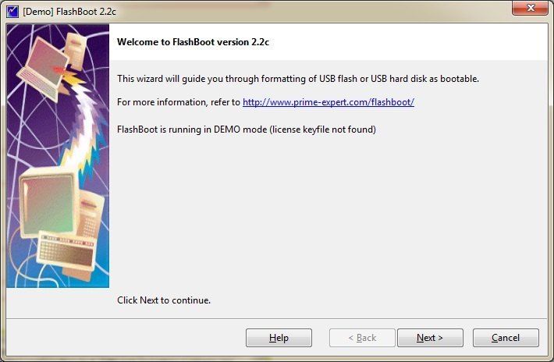This screenshot has height=362, width=554.
Task: Click the "Welcome to FlashBoot version 2.2c" heading
Action: click(194, 42)
